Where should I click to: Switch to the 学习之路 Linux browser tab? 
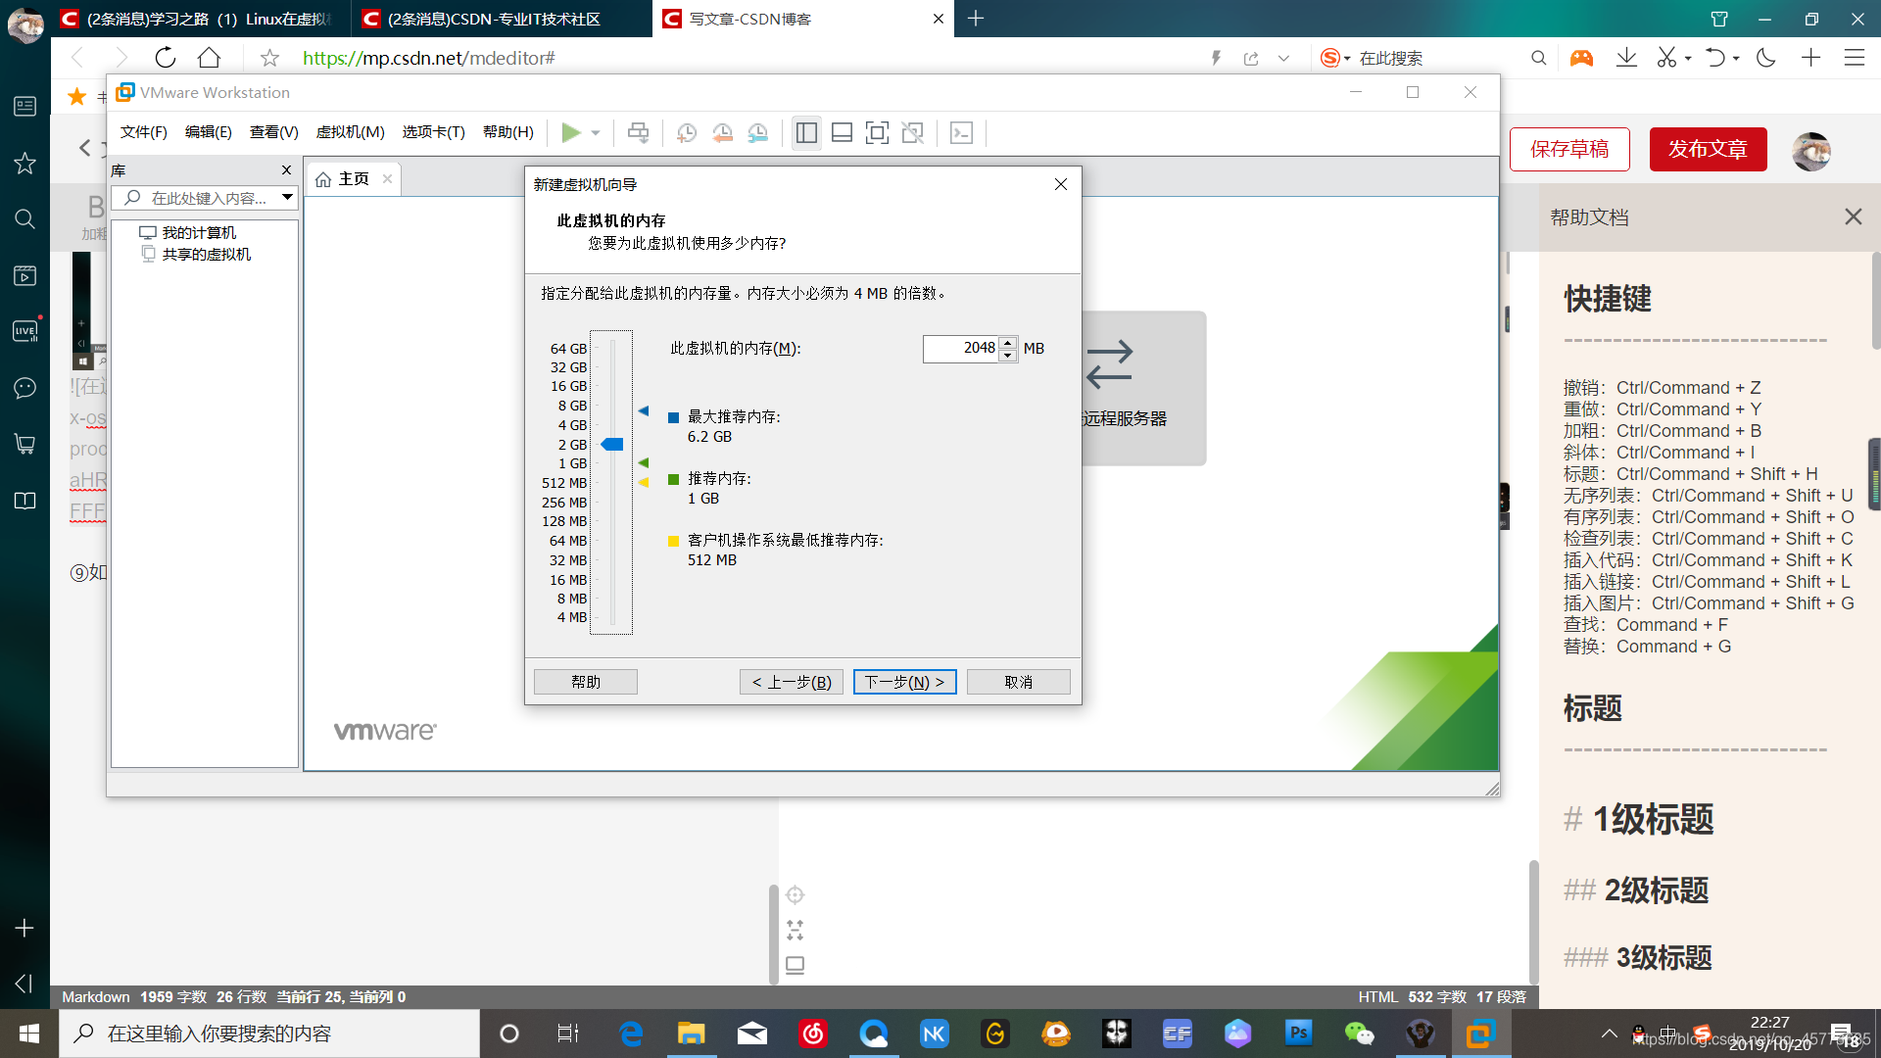[x=200, y=19]
